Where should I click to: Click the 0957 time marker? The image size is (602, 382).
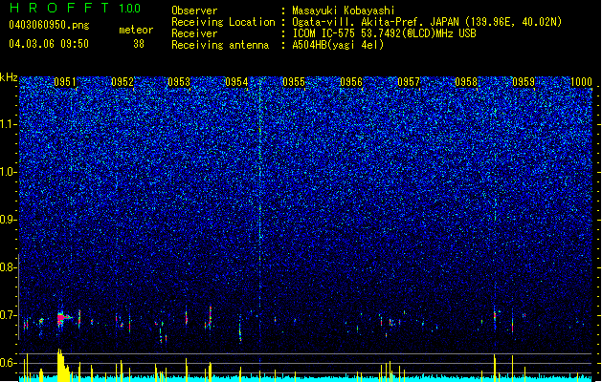click(409, 82)
